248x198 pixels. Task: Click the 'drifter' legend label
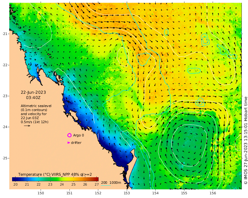[76, 143]
